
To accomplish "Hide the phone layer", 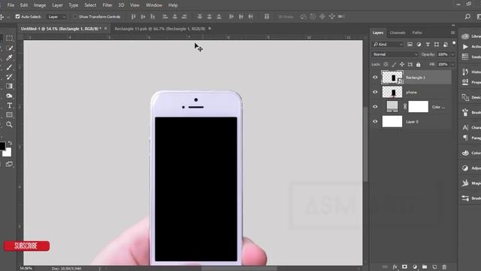I will (375, 92).
